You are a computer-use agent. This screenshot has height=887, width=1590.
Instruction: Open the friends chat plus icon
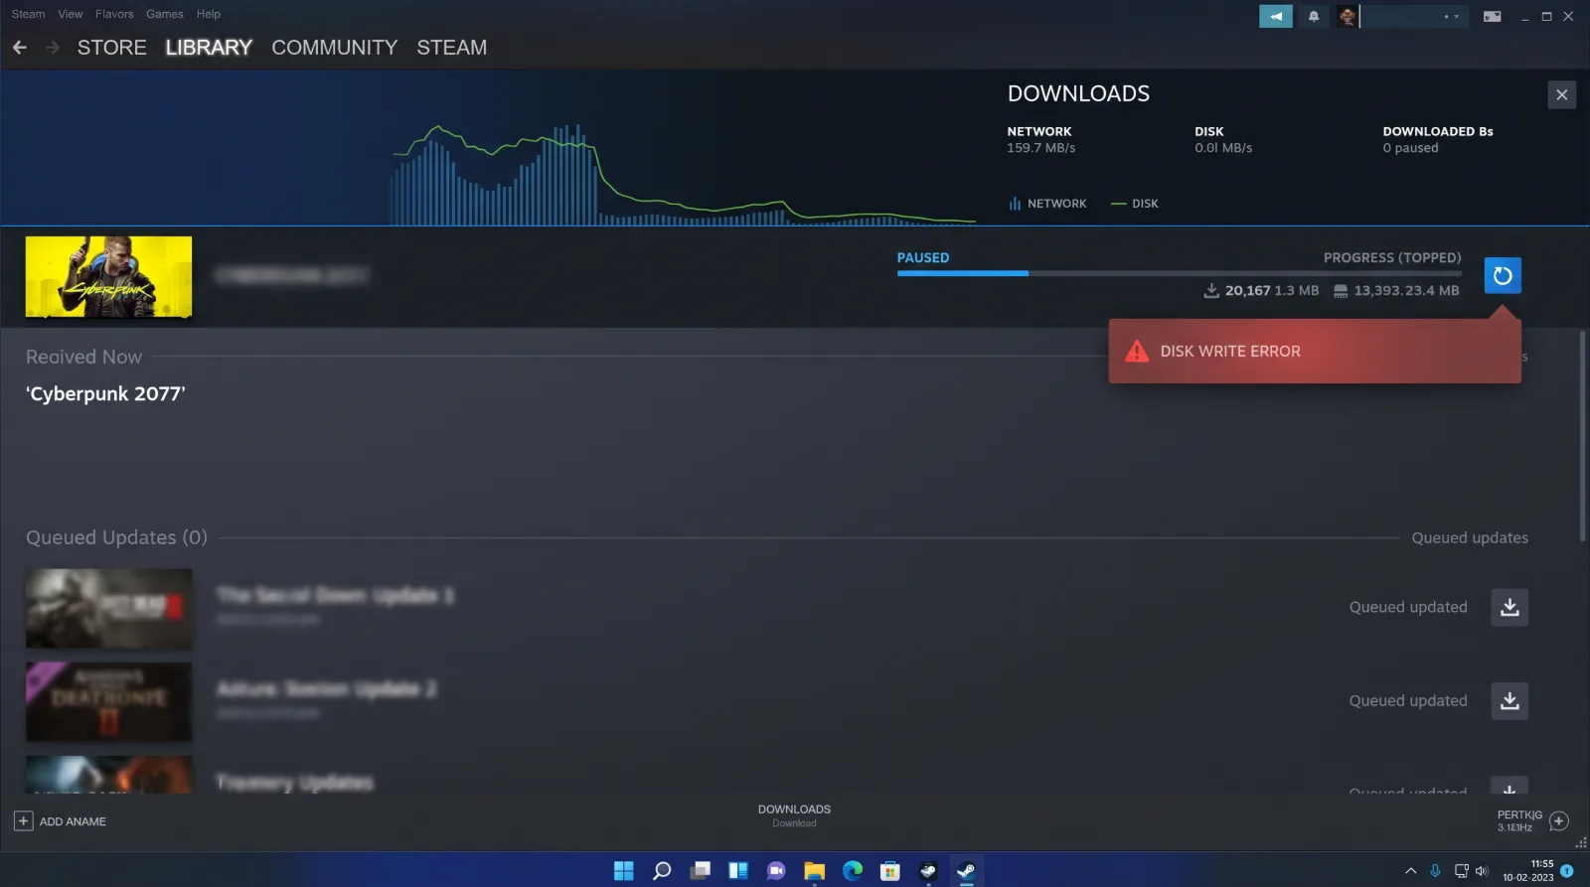coord(1559,820)
